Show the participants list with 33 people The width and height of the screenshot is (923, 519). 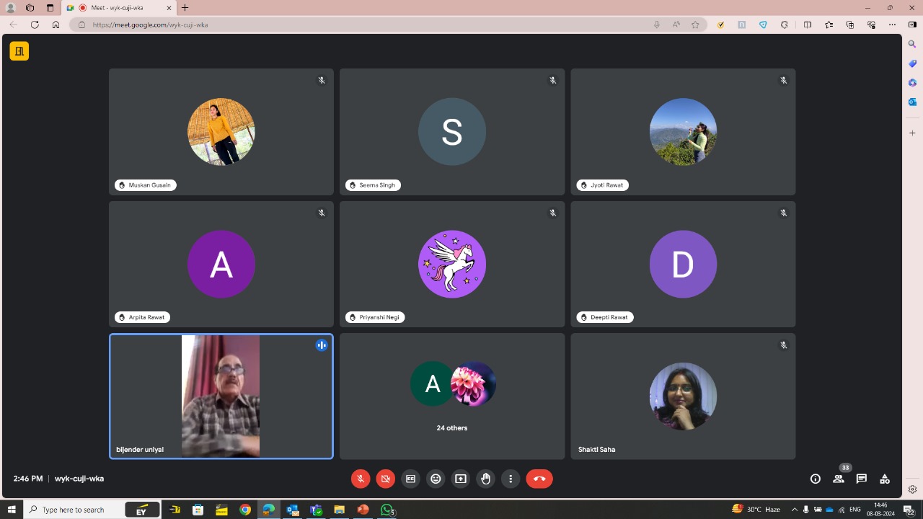coord(839,479)
